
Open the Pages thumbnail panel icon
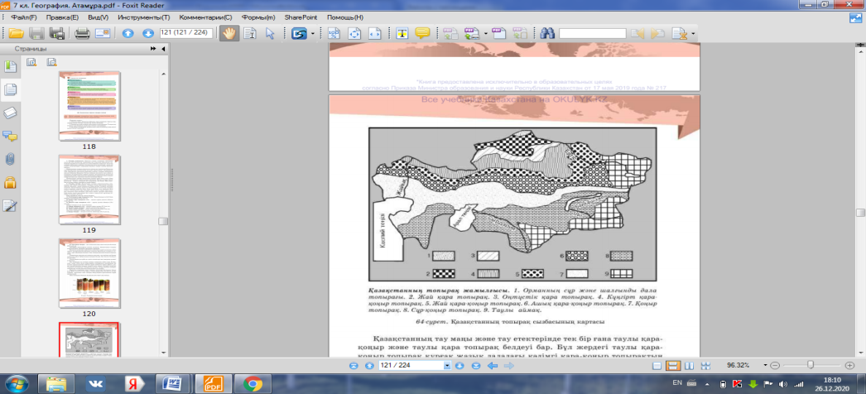click(11, 89)
